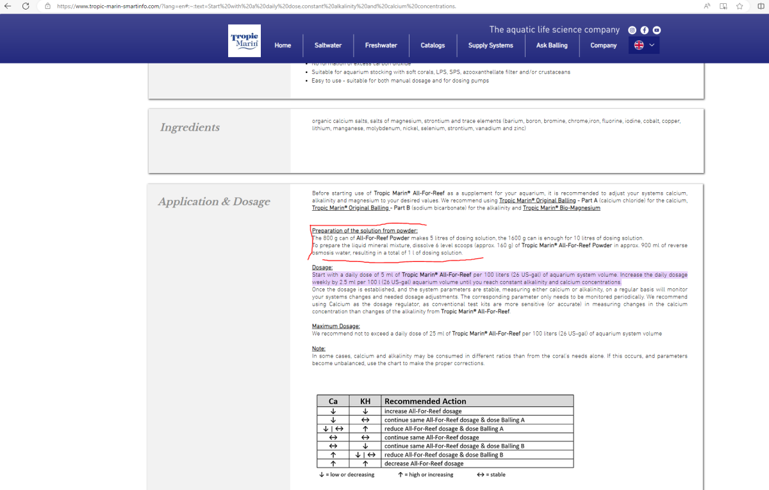769x490 pixels.
Task: View site info via the padlock icon
Action: pos(47,6)
